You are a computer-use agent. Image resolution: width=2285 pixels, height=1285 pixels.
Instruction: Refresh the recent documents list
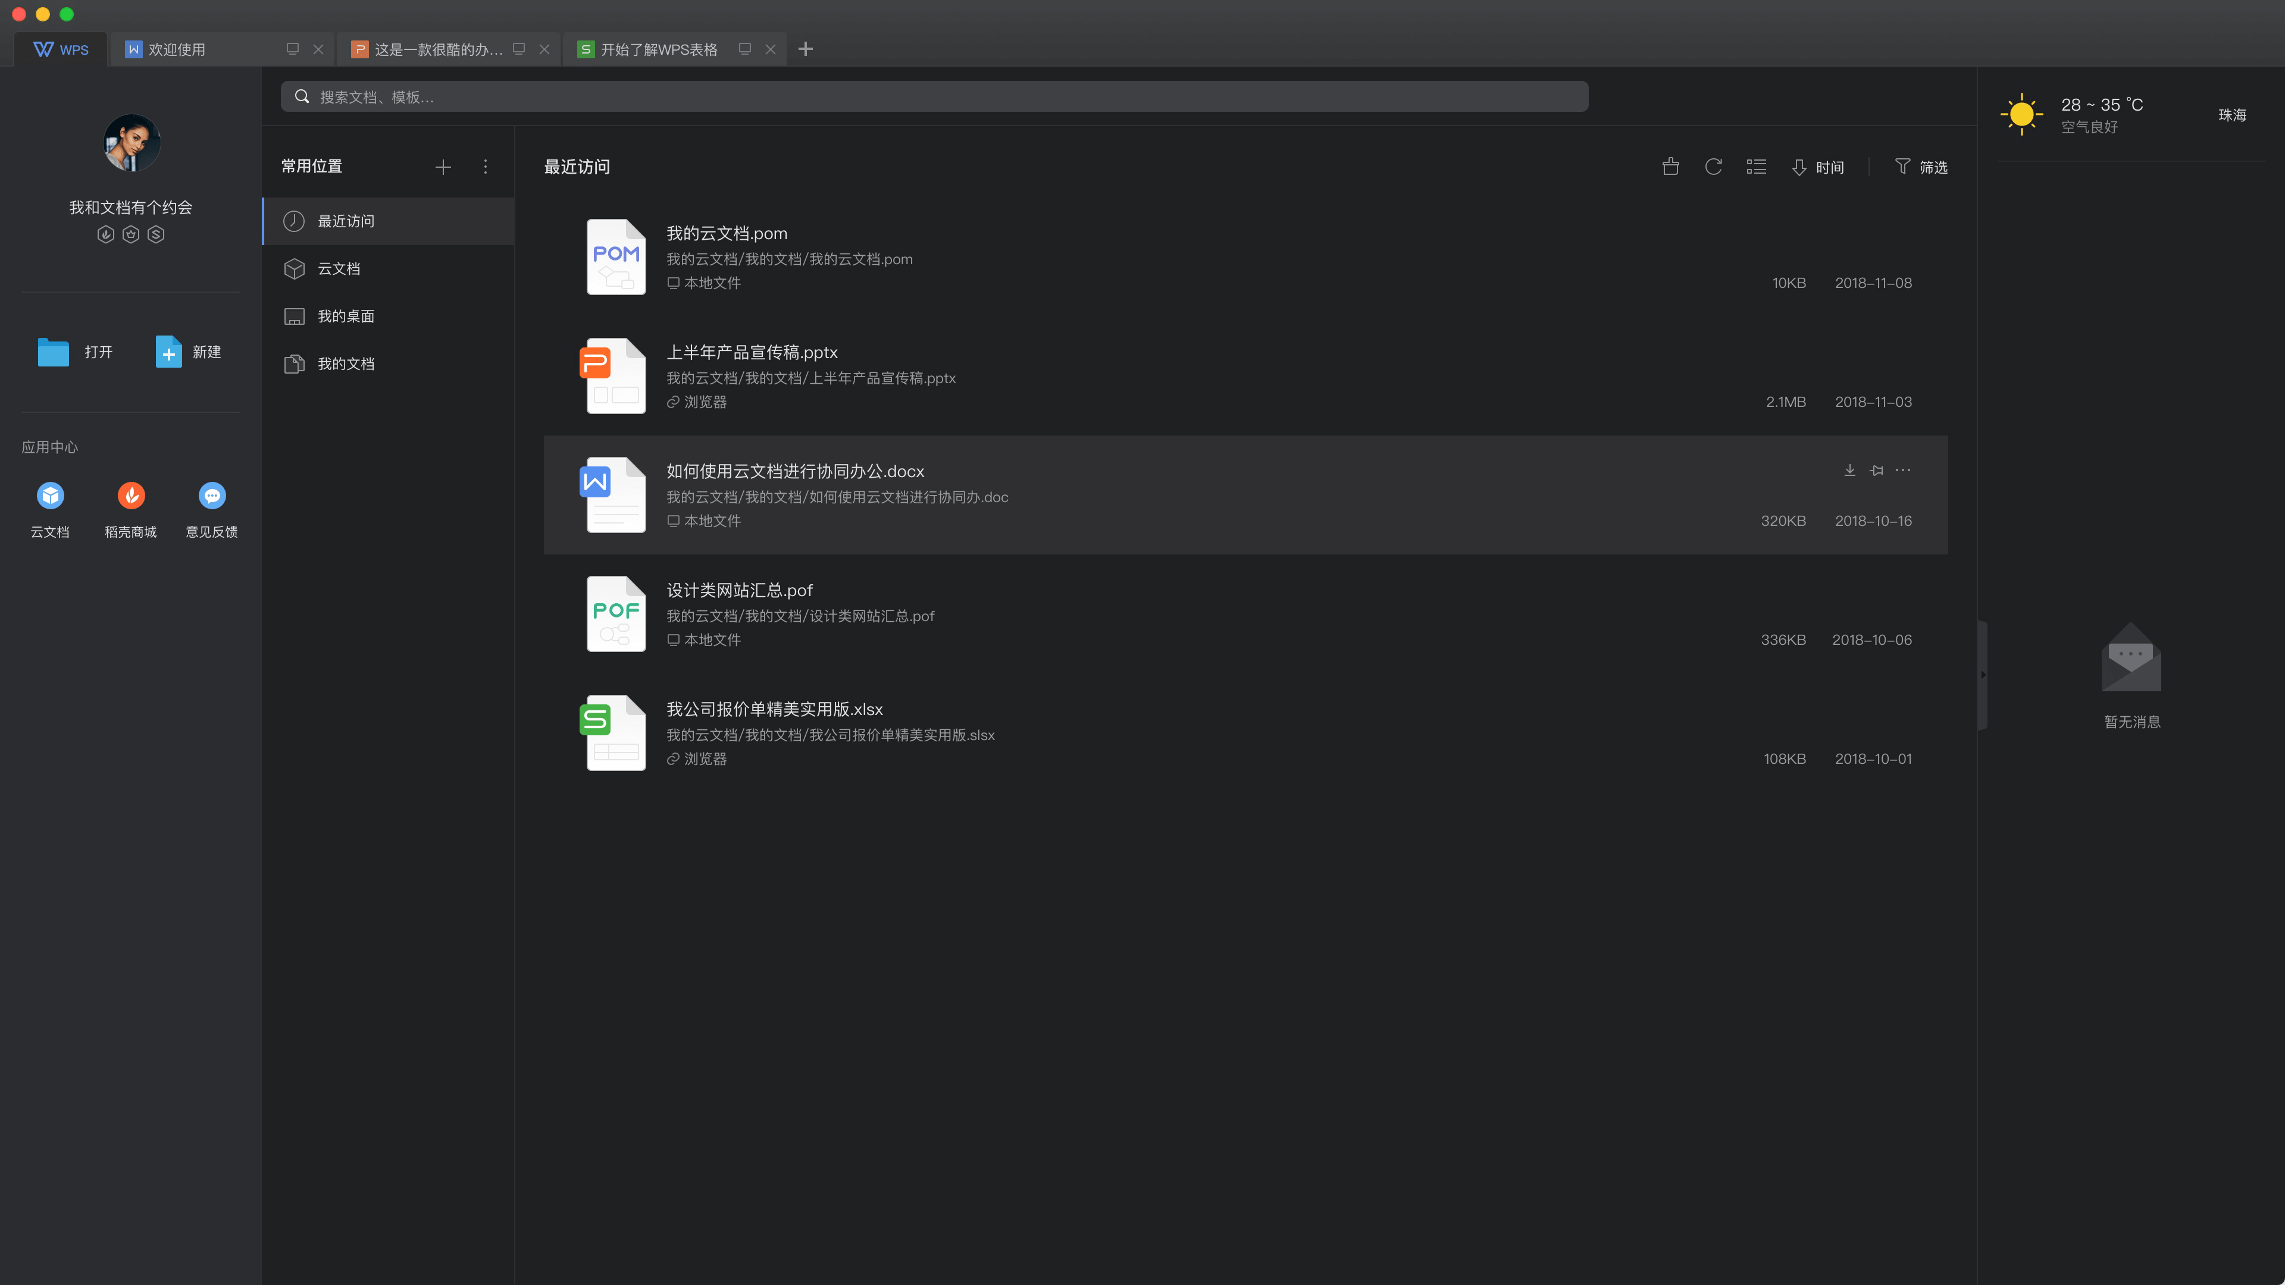(1713, 167)
